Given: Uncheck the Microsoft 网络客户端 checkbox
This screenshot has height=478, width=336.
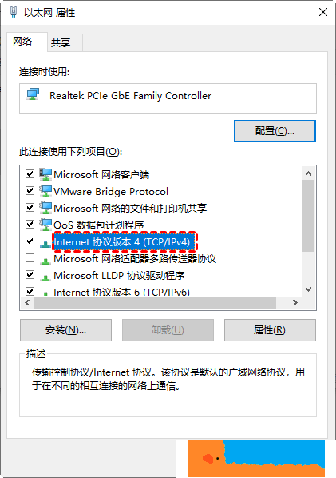Looking at the screenshot, I should [x=30, y=174].
